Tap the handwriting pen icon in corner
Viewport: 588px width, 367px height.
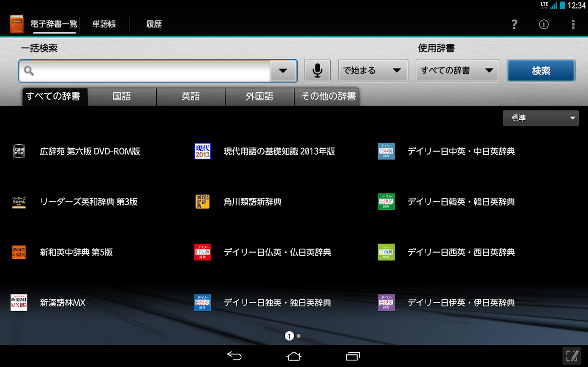pos(572,356)
